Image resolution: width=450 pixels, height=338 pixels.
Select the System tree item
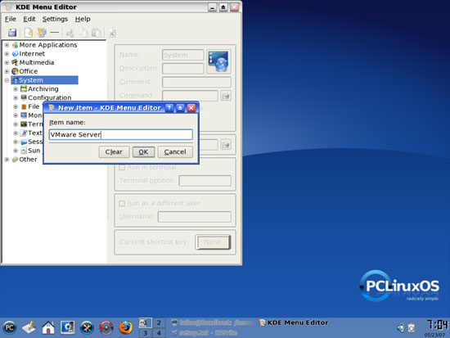pyautogui.click(x=44, y=80)
